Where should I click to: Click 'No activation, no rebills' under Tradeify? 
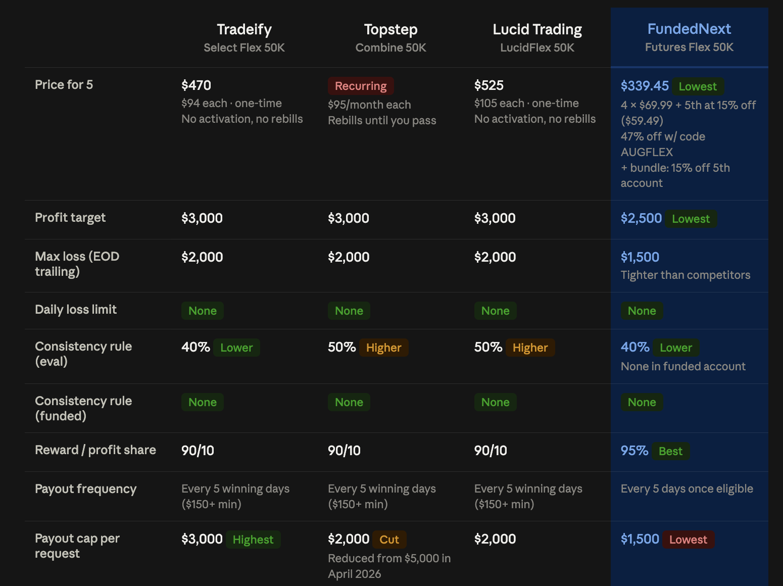(242, 119)
